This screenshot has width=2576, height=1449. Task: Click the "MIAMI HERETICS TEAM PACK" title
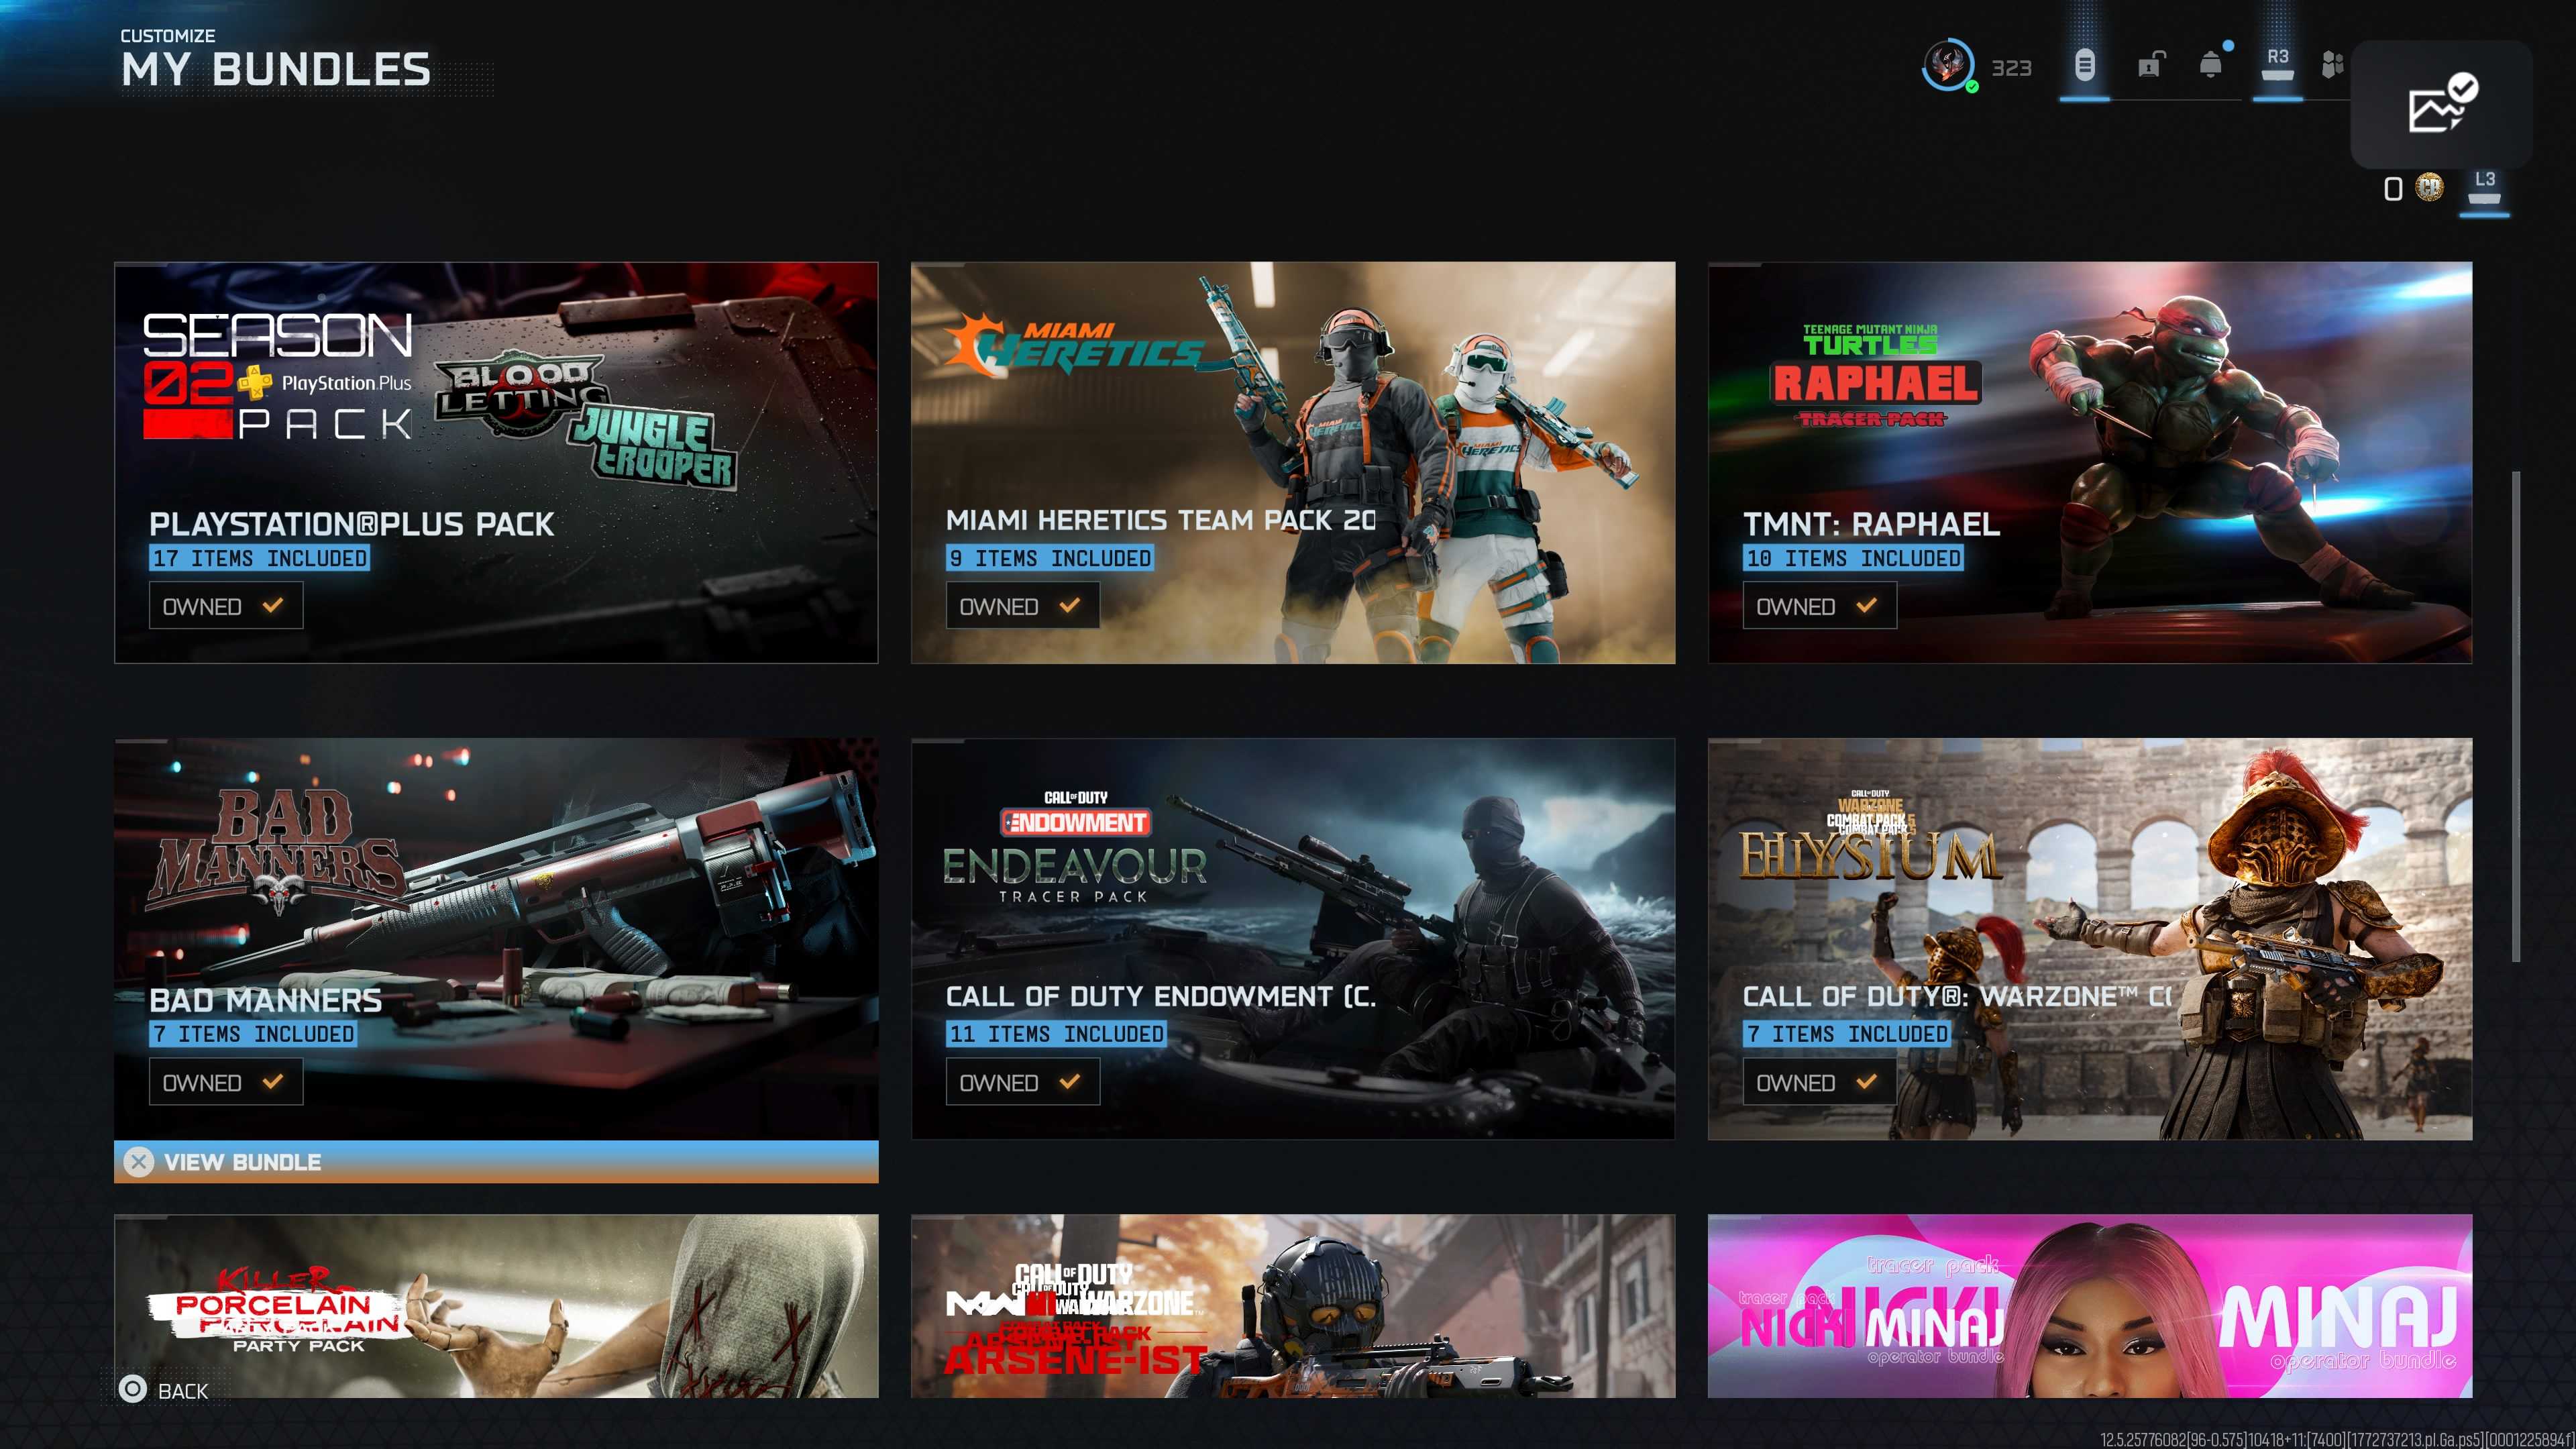tap(1161, 520)
